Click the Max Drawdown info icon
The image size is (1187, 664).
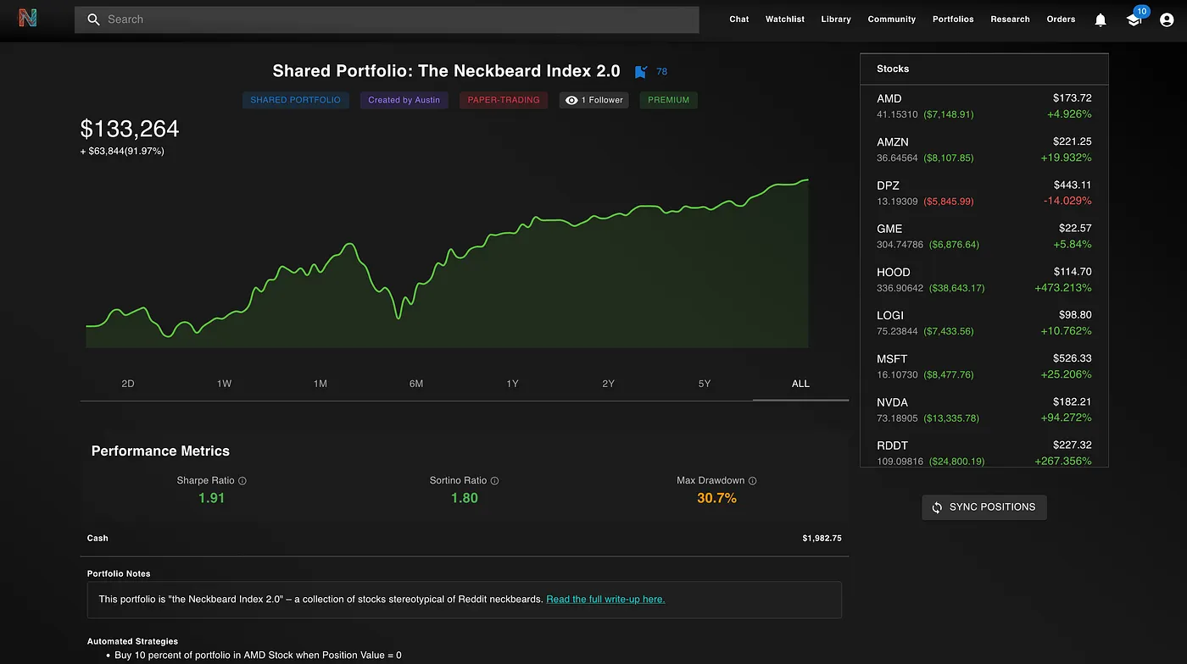[x=753, y=481]
